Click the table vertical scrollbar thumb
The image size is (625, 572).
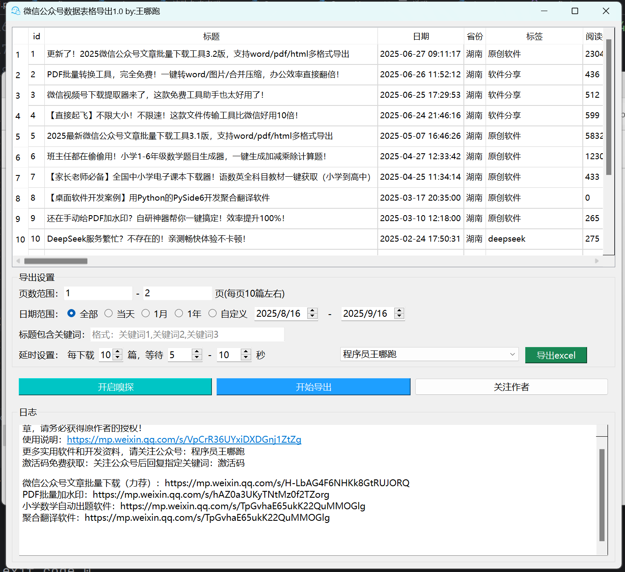coord(609,107)
